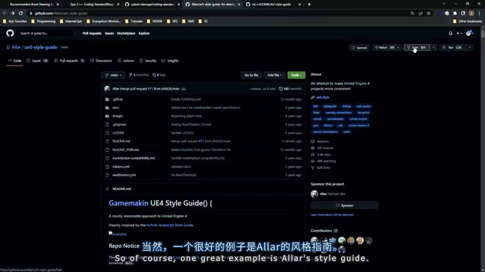The width and height of the screenshot is (485, 272).
Task: Expand the Add file dropdown
Action: 274,75
